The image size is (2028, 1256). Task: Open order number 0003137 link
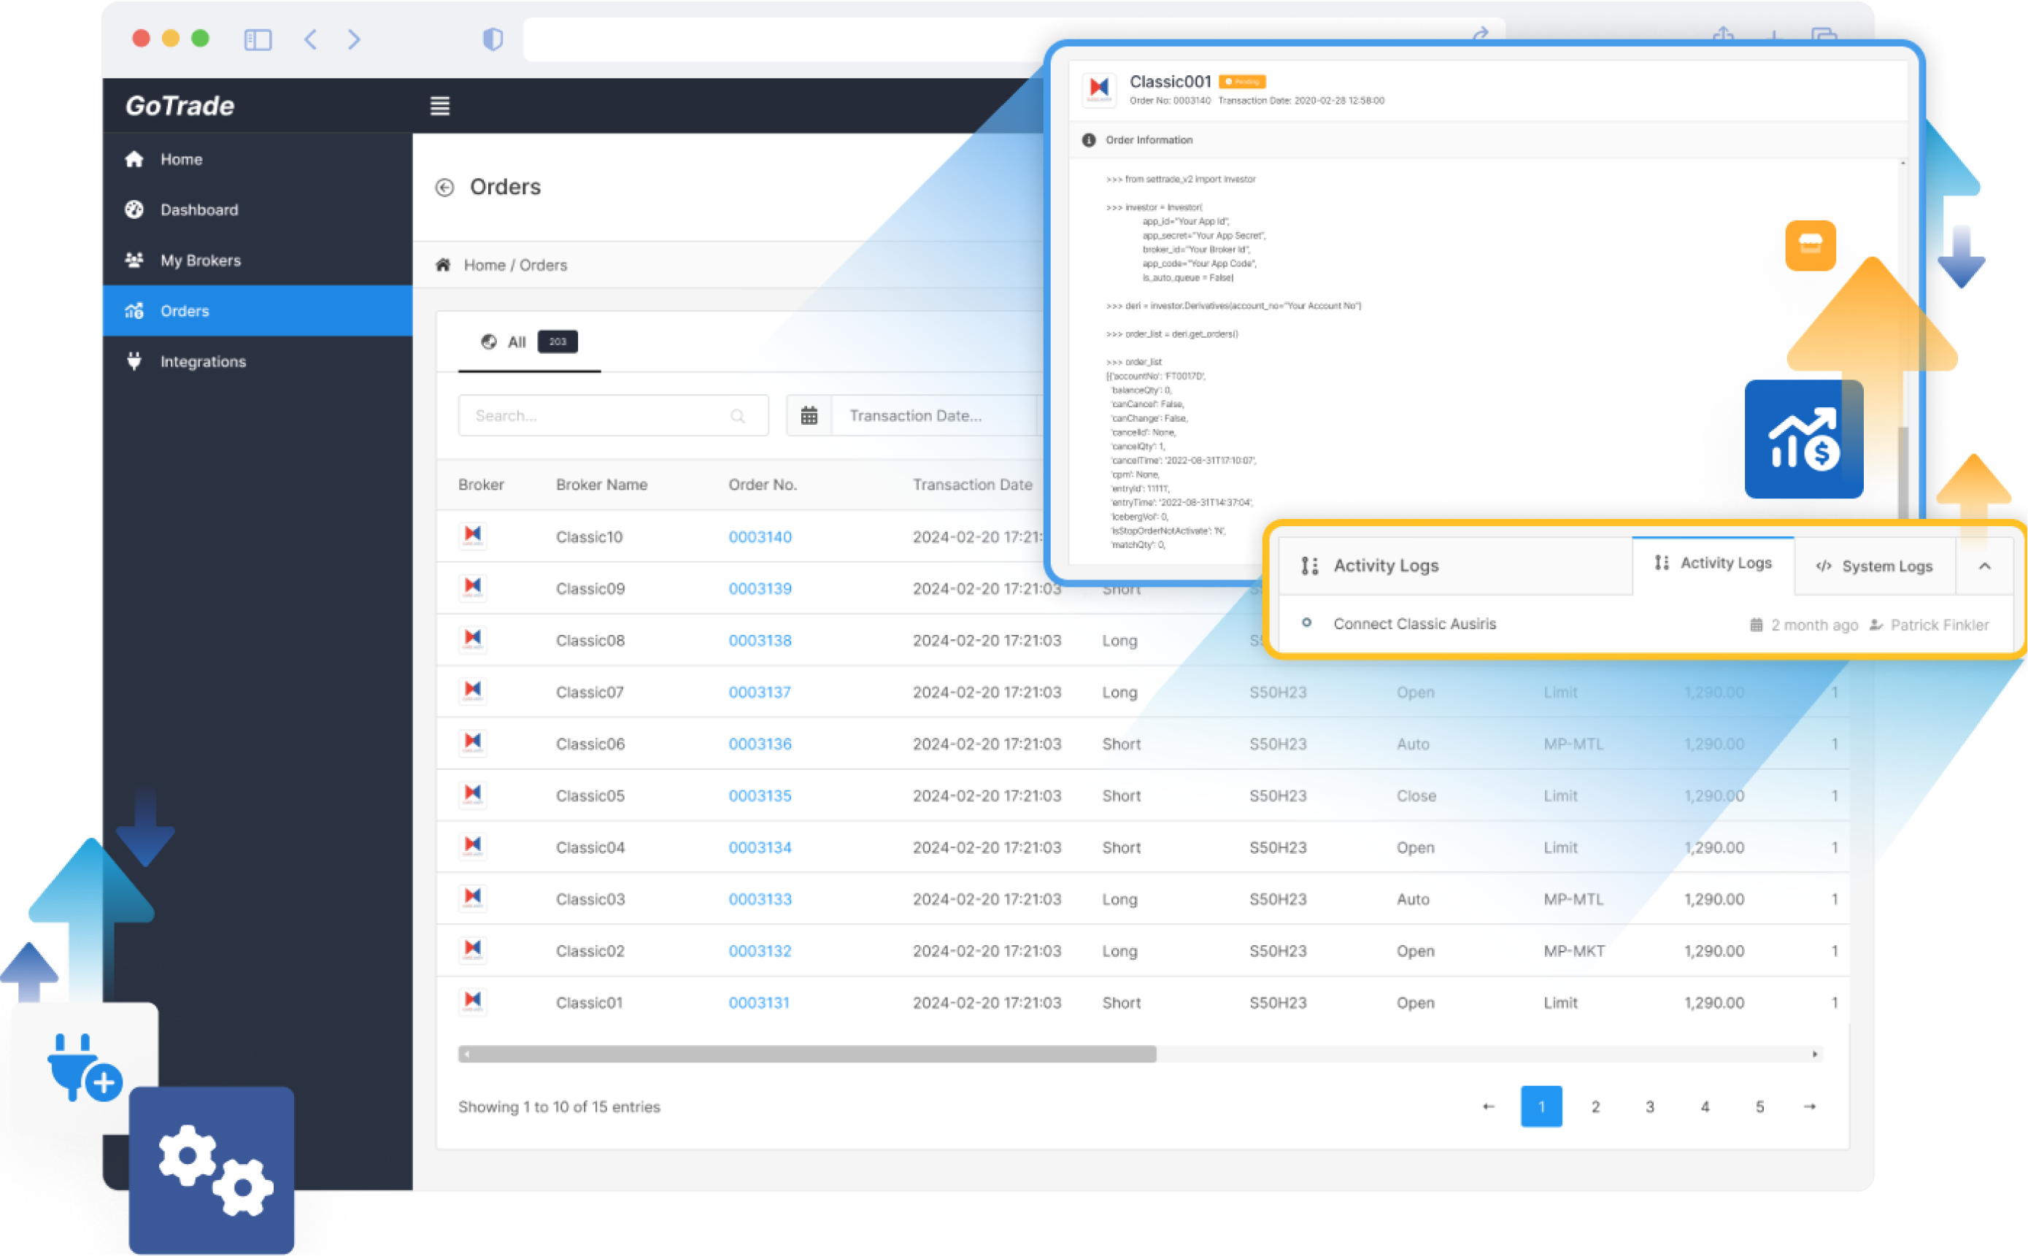click(x=759, y=692)
